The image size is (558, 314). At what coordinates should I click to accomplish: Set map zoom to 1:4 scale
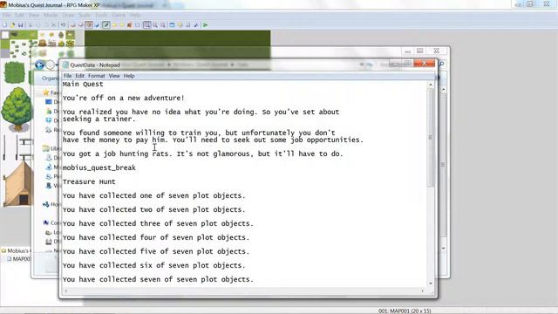point(163,25)
